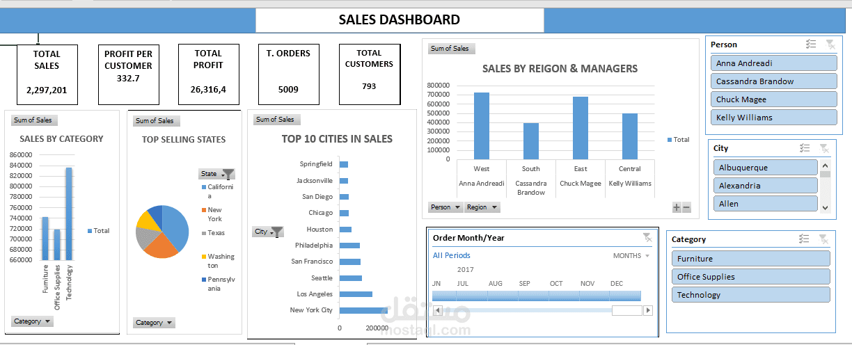Screen dimensions: 852x345
Task: Clear filter on Person slicer
Action: click(830, 45)
